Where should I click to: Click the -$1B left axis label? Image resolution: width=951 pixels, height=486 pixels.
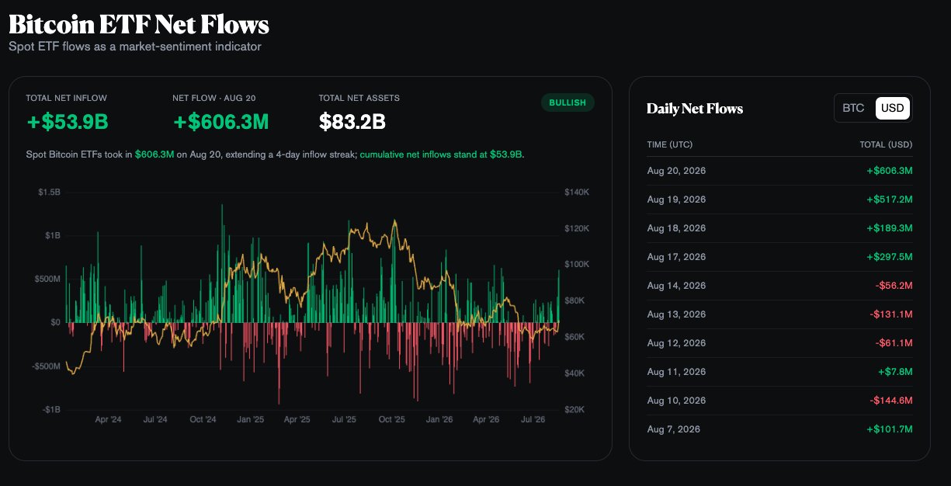[51, 409]
